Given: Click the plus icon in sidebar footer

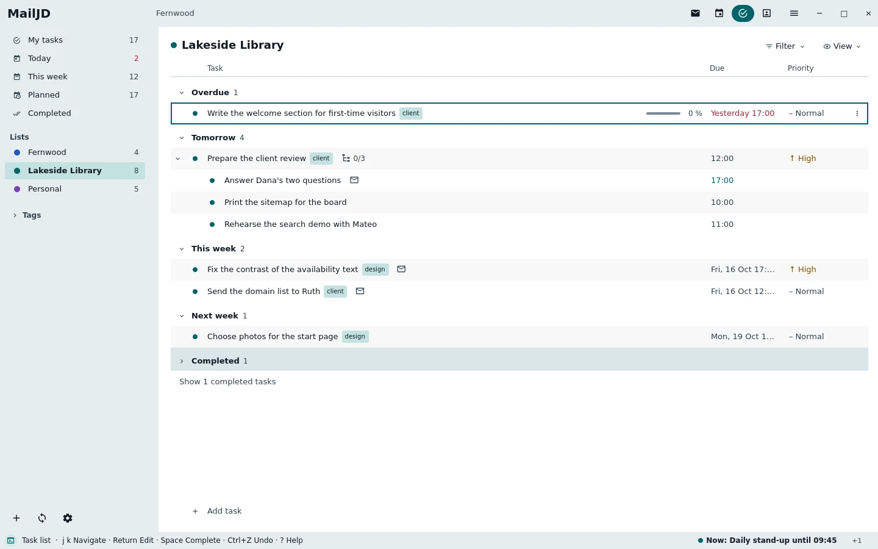Looking at the screenshot, I should [x=16, y=518].
